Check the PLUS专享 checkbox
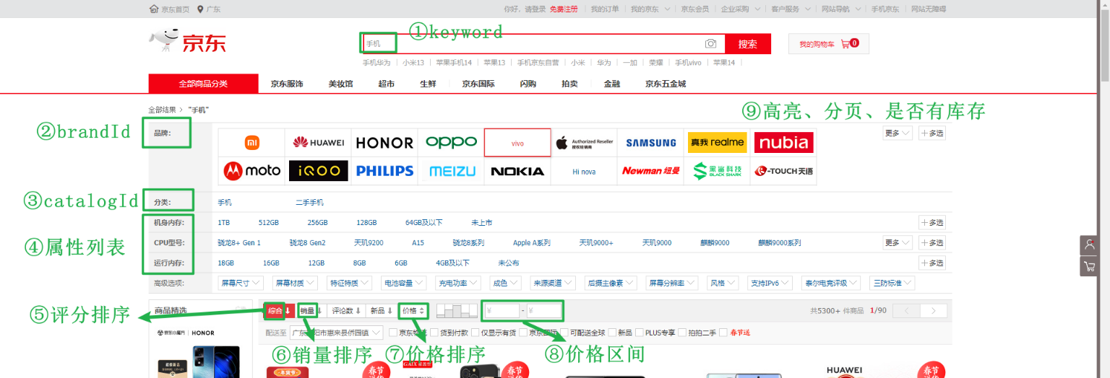Viewport: 1110px width, 378px height. 640,333
